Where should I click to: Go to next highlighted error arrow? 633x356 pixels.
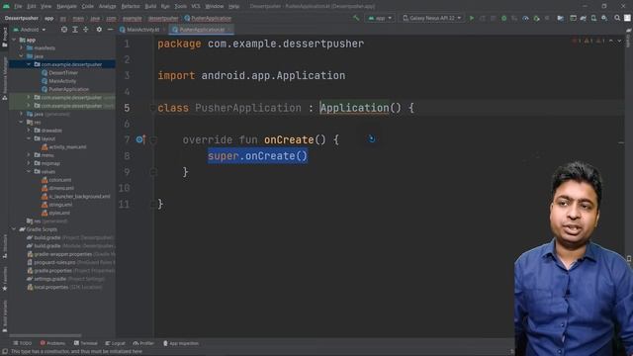point(619,41)
